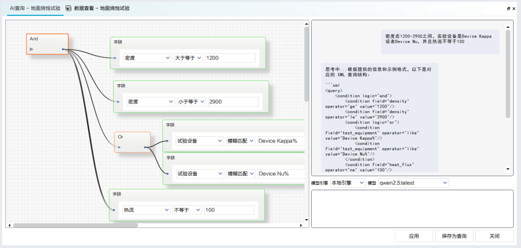Click the Device Nu% value field
Screen dimensions: 521x248
[281, 173]
